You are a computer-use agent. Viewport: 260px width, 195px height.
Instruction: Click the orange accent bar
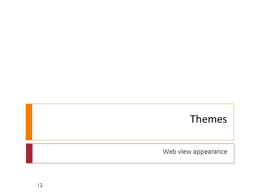(29, 122)
